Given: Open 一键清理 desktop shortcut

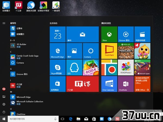Looking at the screenshot, I should pos(56,7).
